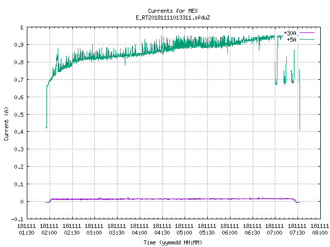Click the x-axis tick 181111 08:00
The height and width of the screenshot is (247, 330).
pos(320,230)
